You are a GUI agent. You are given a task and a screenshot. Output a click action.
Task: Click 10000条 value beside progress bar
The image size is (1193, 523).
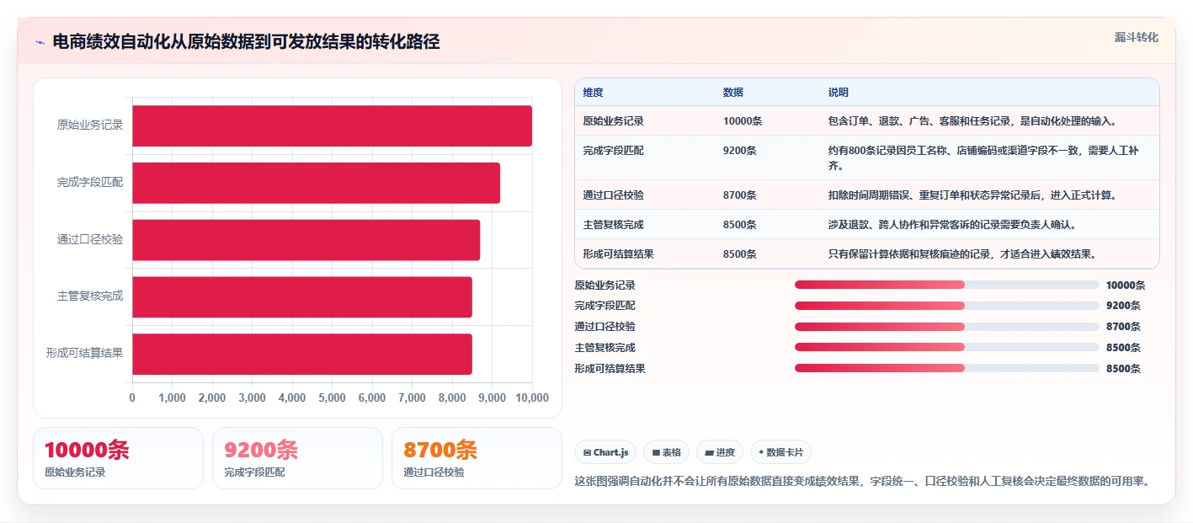[1126, 285]
